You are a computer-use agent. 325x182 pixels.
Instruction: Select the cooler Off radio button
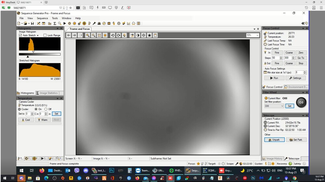point(45,109)
